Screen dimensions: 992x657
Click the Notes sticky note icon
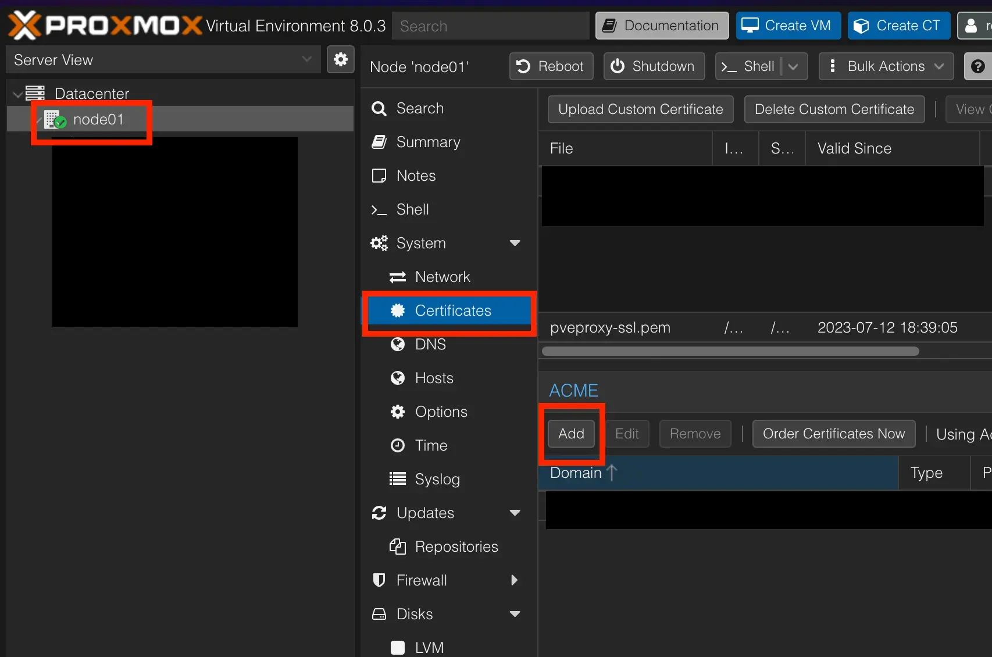click(x=379, y=176)
